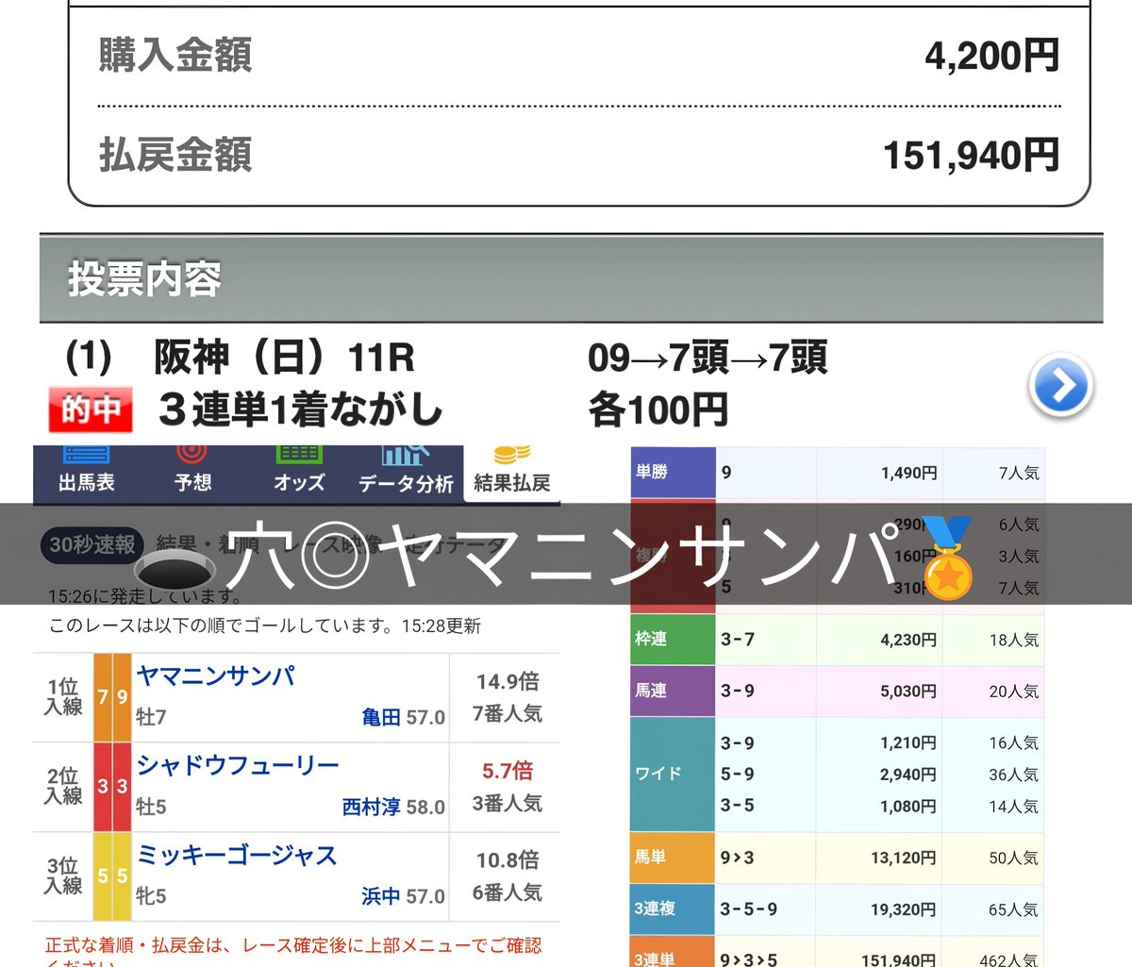Open jockey 浜中 link
Image resolution: width=1132 pixels, height=967 pixels.
click(x=381, y=896)
